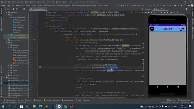Open the Version Control tool window
Image resolution: width=194 pixels, height=109 pixels.
click(x=10, y=100)
